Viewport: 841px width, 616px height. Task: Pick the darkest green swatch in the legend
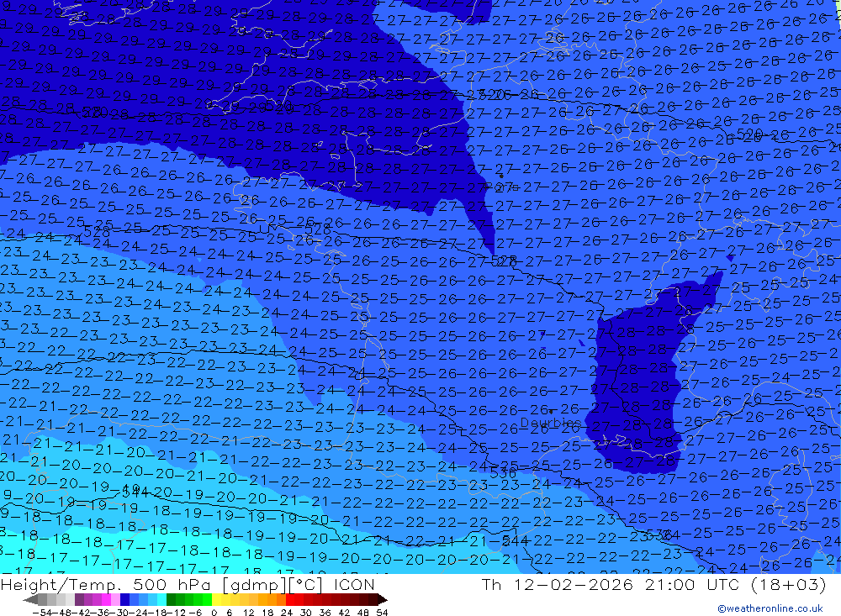pos(171,600)
